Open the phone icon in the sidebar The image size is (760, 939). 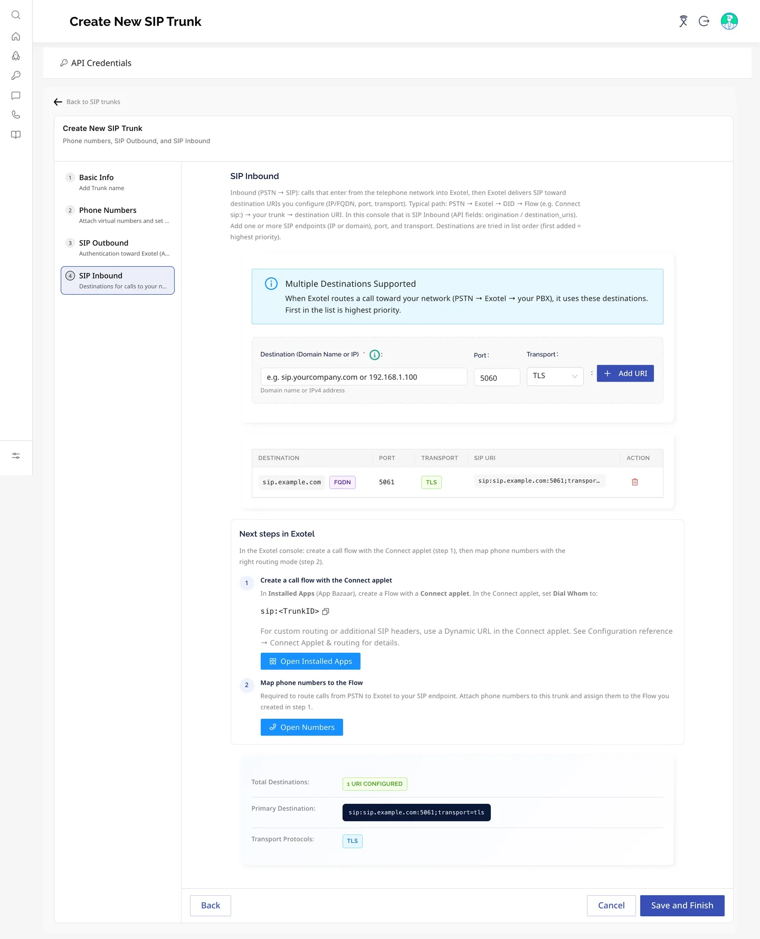tap(16, 115)
